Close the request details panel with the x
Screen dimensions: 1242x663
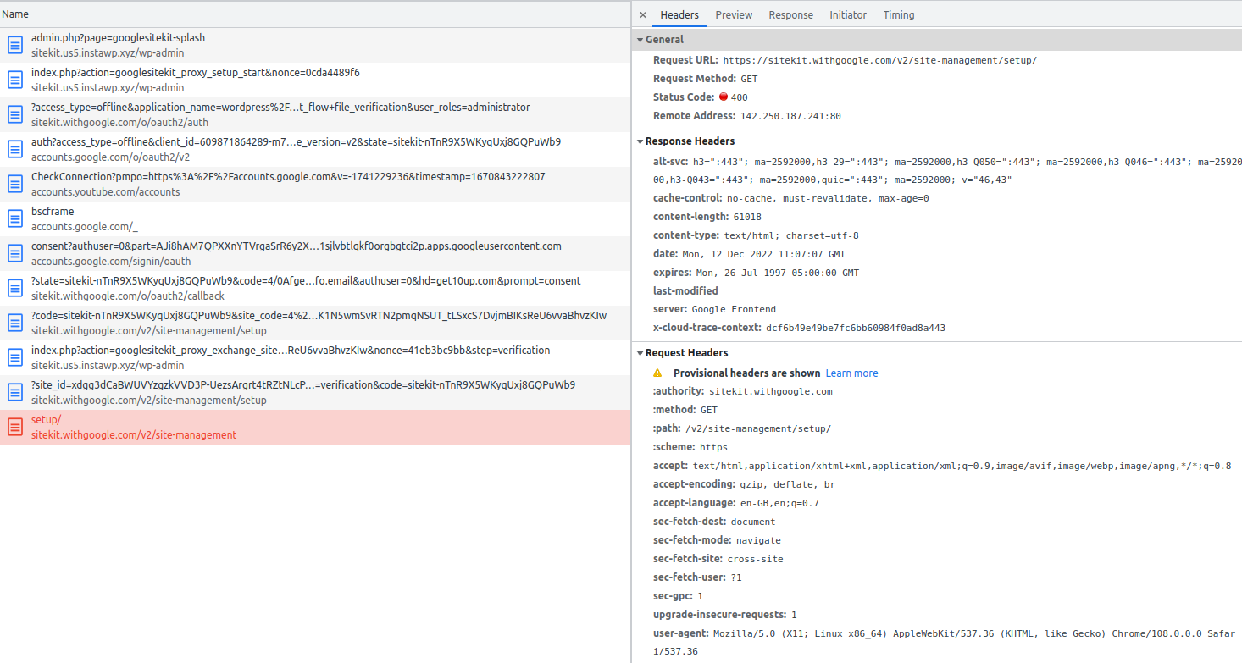click(643, 14)
